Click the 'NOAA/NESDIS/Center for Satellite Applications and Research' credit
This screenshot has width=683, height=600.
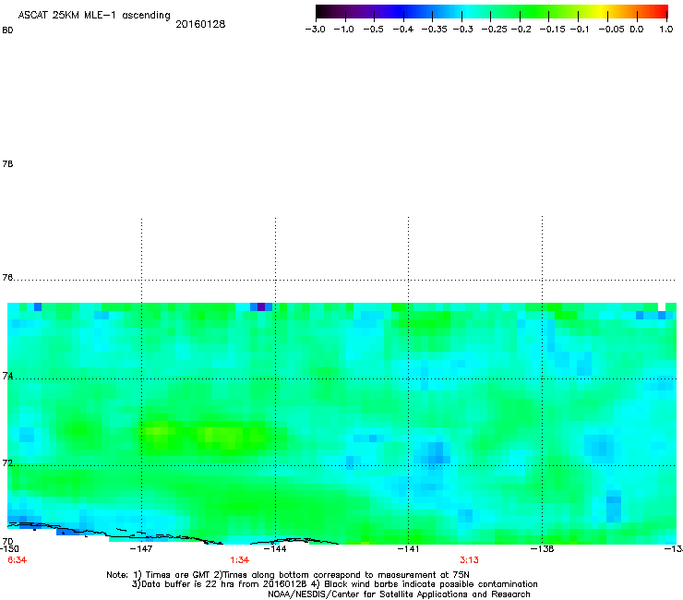click(399, 594)
